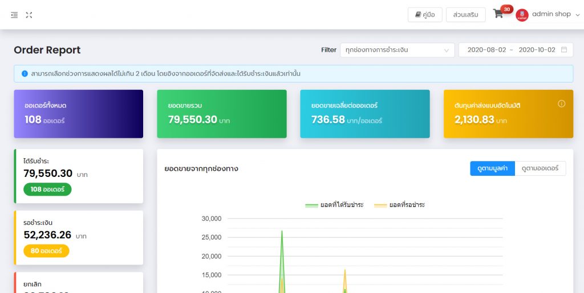Click 20,000 y-axis label
The height and width of the screenshot is (293, 584).
[211, 256]
